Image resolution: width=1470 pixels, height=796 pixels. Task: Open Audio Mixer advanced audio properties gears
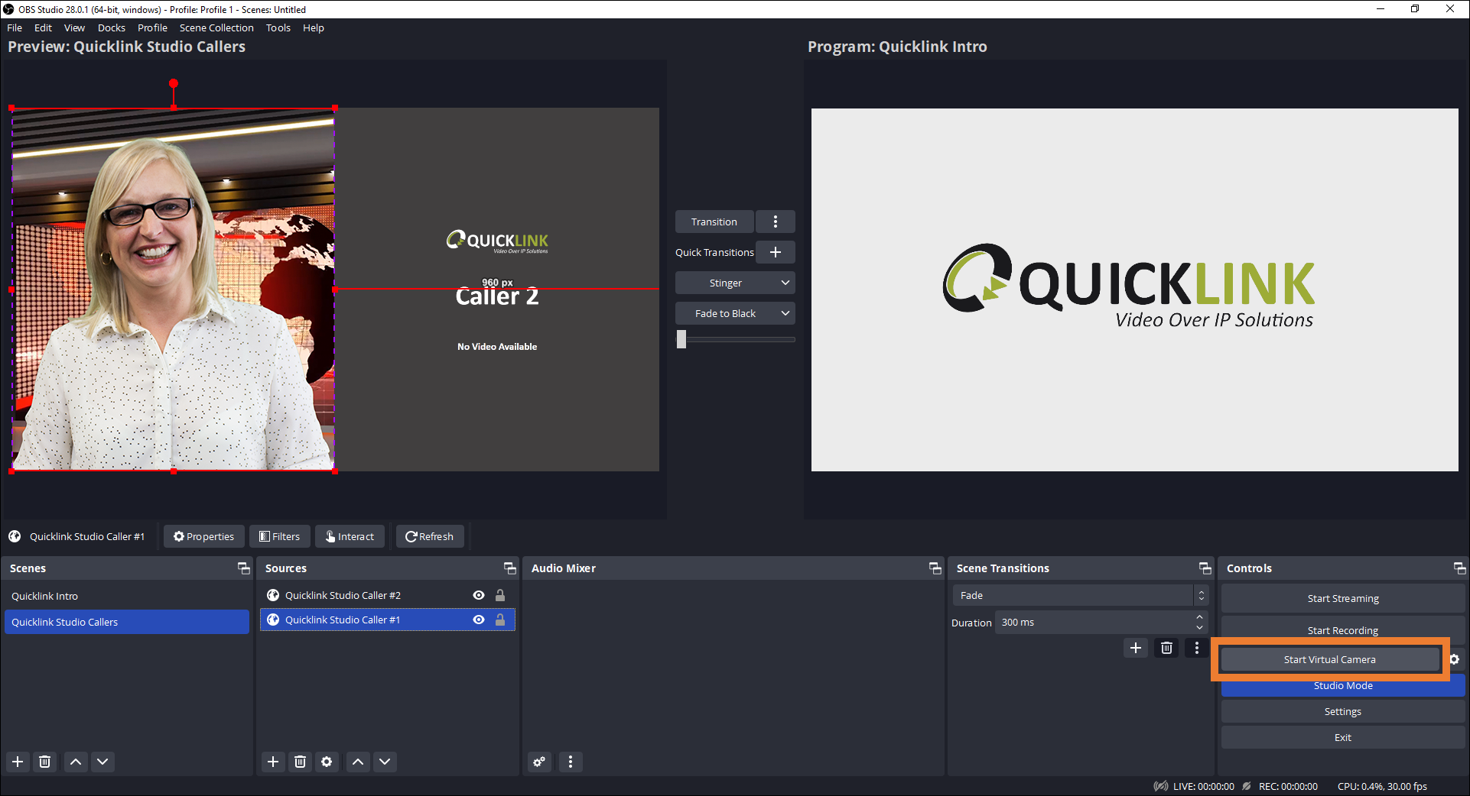[540, 762]
